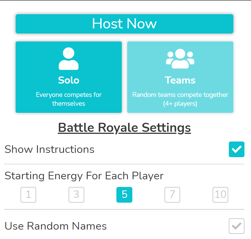
Task: Enable the Use Random Names checkbox
Action: tap(236, 226)
